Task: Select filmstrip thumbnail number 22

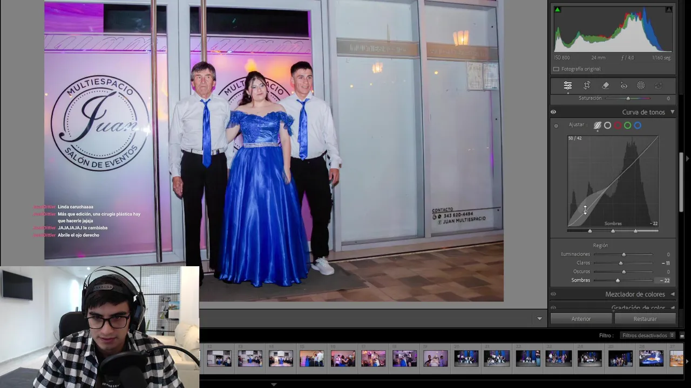Action: [528, 358]
